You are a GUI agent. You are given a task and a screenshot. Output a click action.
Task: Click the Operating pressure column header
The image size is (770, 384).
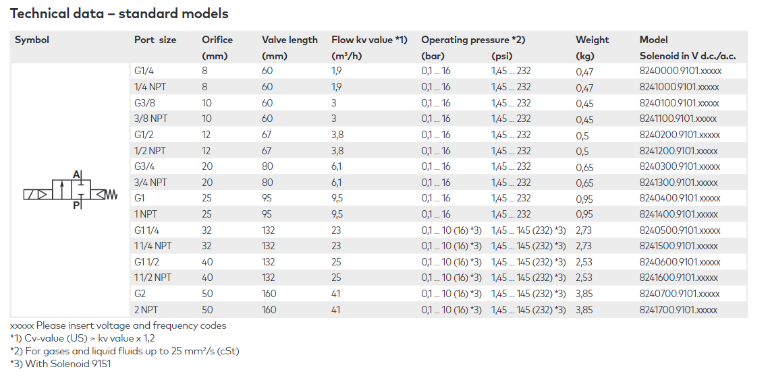coord(473,40)
